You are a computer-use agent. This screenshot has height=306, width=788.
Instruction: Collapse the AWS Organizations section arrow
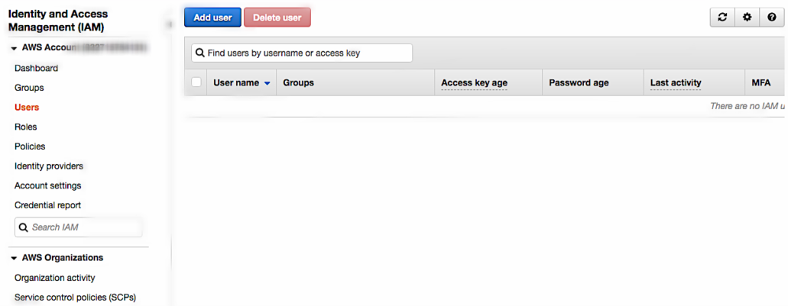pyautogui.click(x=14, y=258)
